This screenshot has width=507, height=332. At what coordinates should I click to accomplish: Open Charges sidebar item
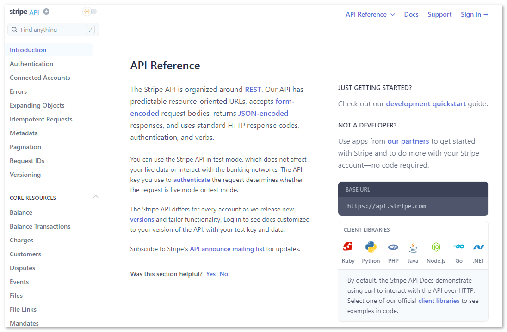pos(21,241)
